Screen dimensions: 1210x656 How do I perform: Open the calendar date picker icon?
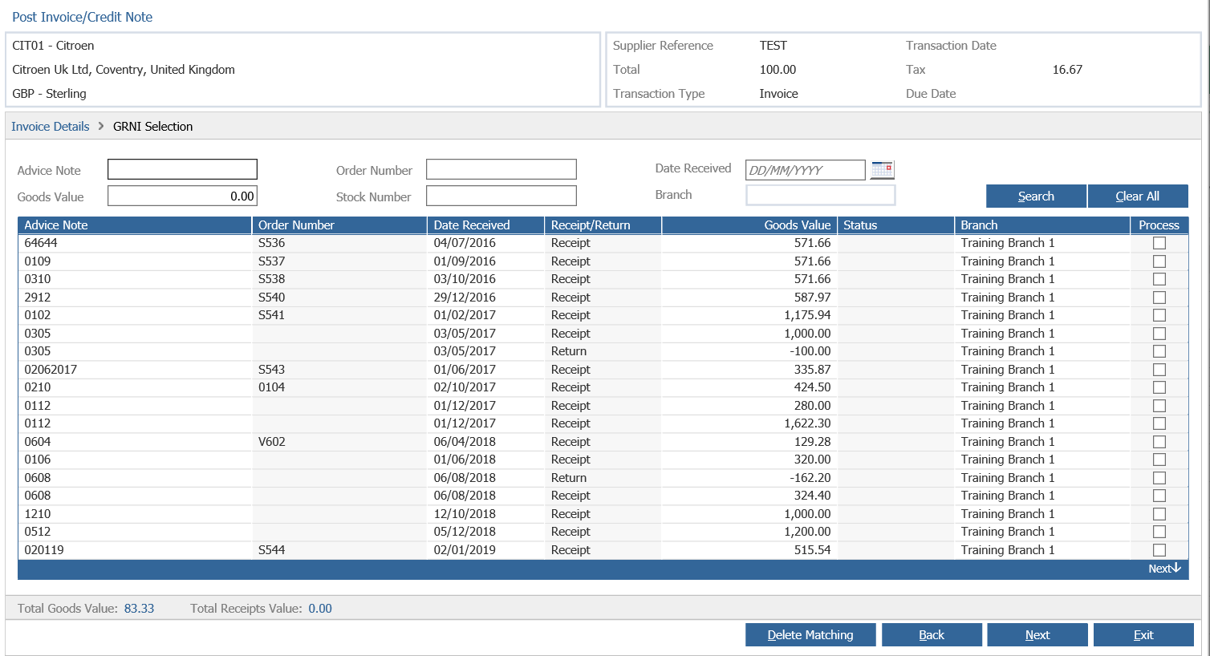(882, 169)
